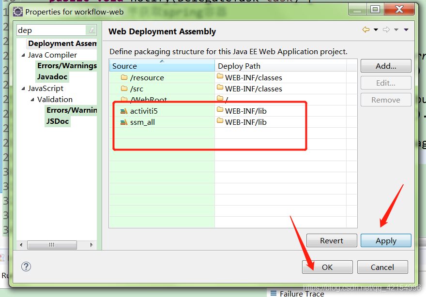Click the tree's horizontal scrollbar thumb
This screenshot has height=297, width=426.
tap(52, 245)
